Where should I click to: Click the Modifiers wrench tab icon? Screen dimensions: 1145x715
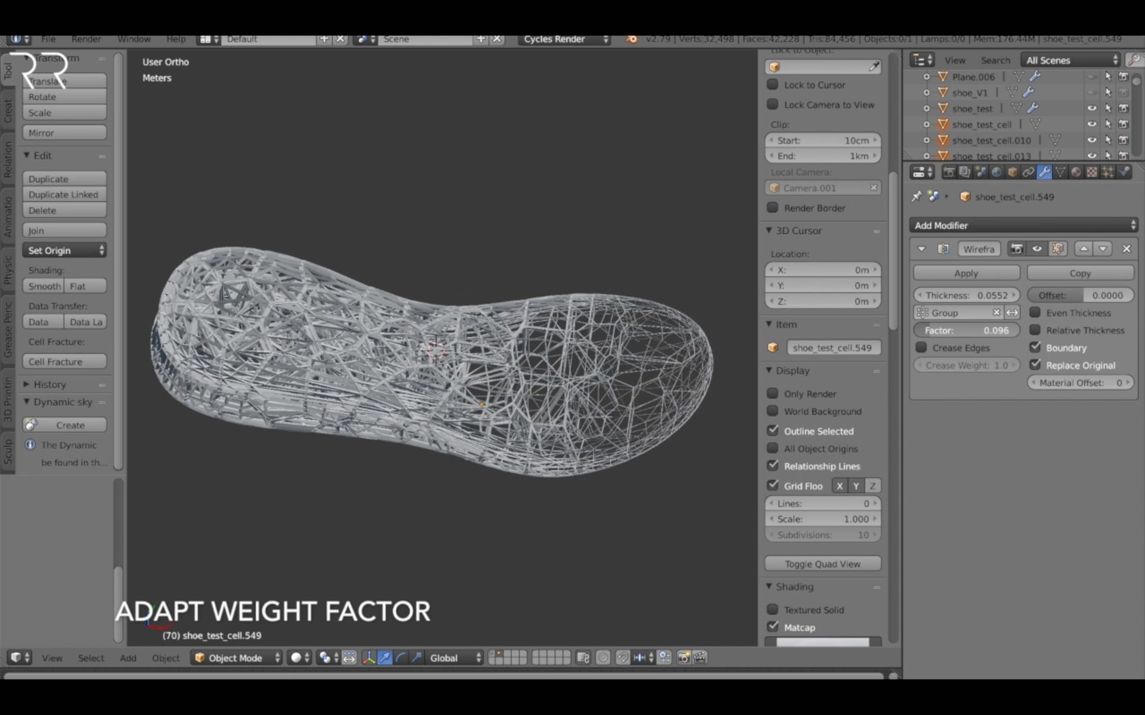[1045, 172]
